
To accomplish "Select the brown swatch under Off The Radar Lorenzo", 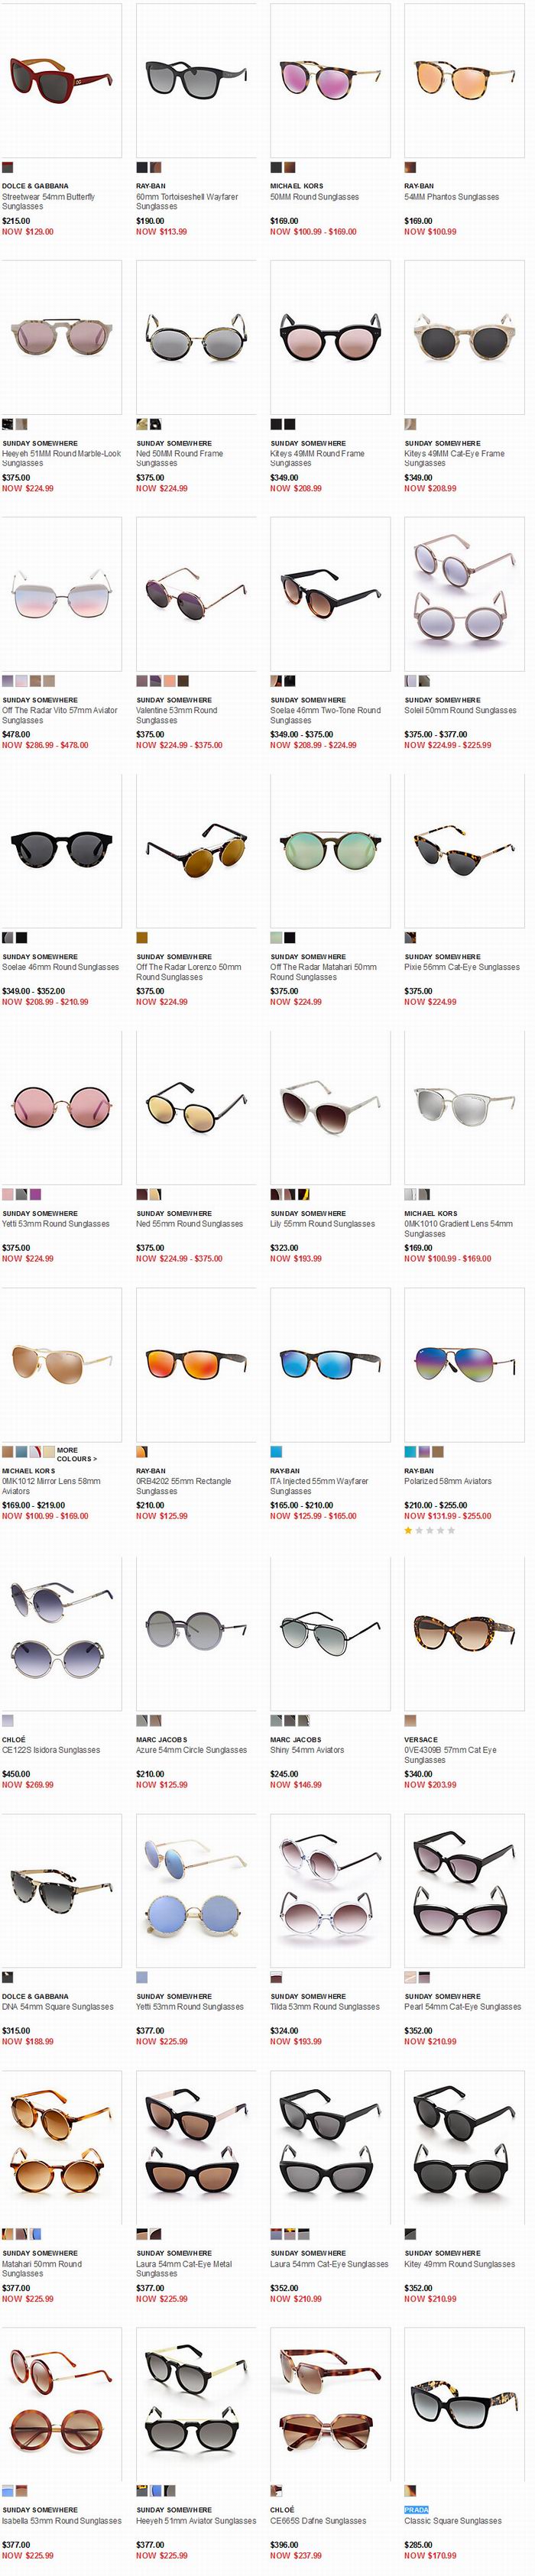I will (x=142, y=937).
